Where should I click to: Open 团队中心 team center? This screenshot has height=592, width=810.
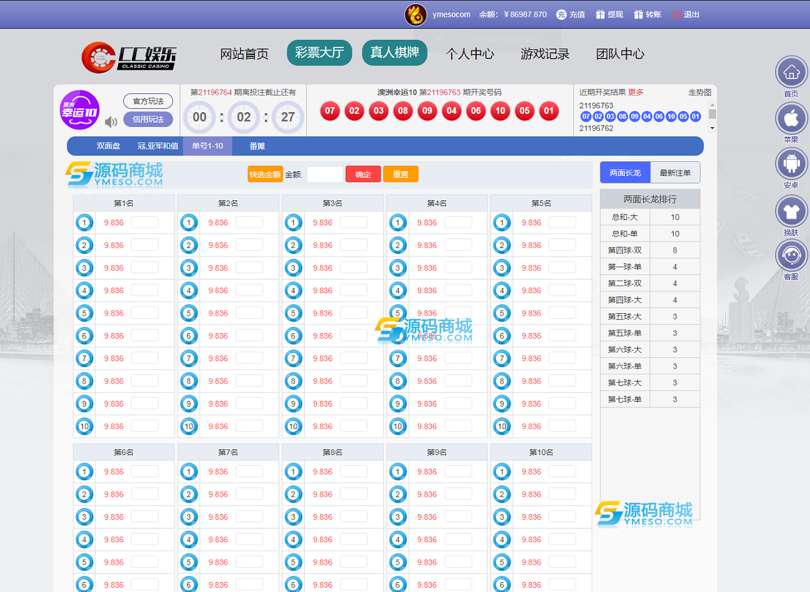tap(620, 54)
